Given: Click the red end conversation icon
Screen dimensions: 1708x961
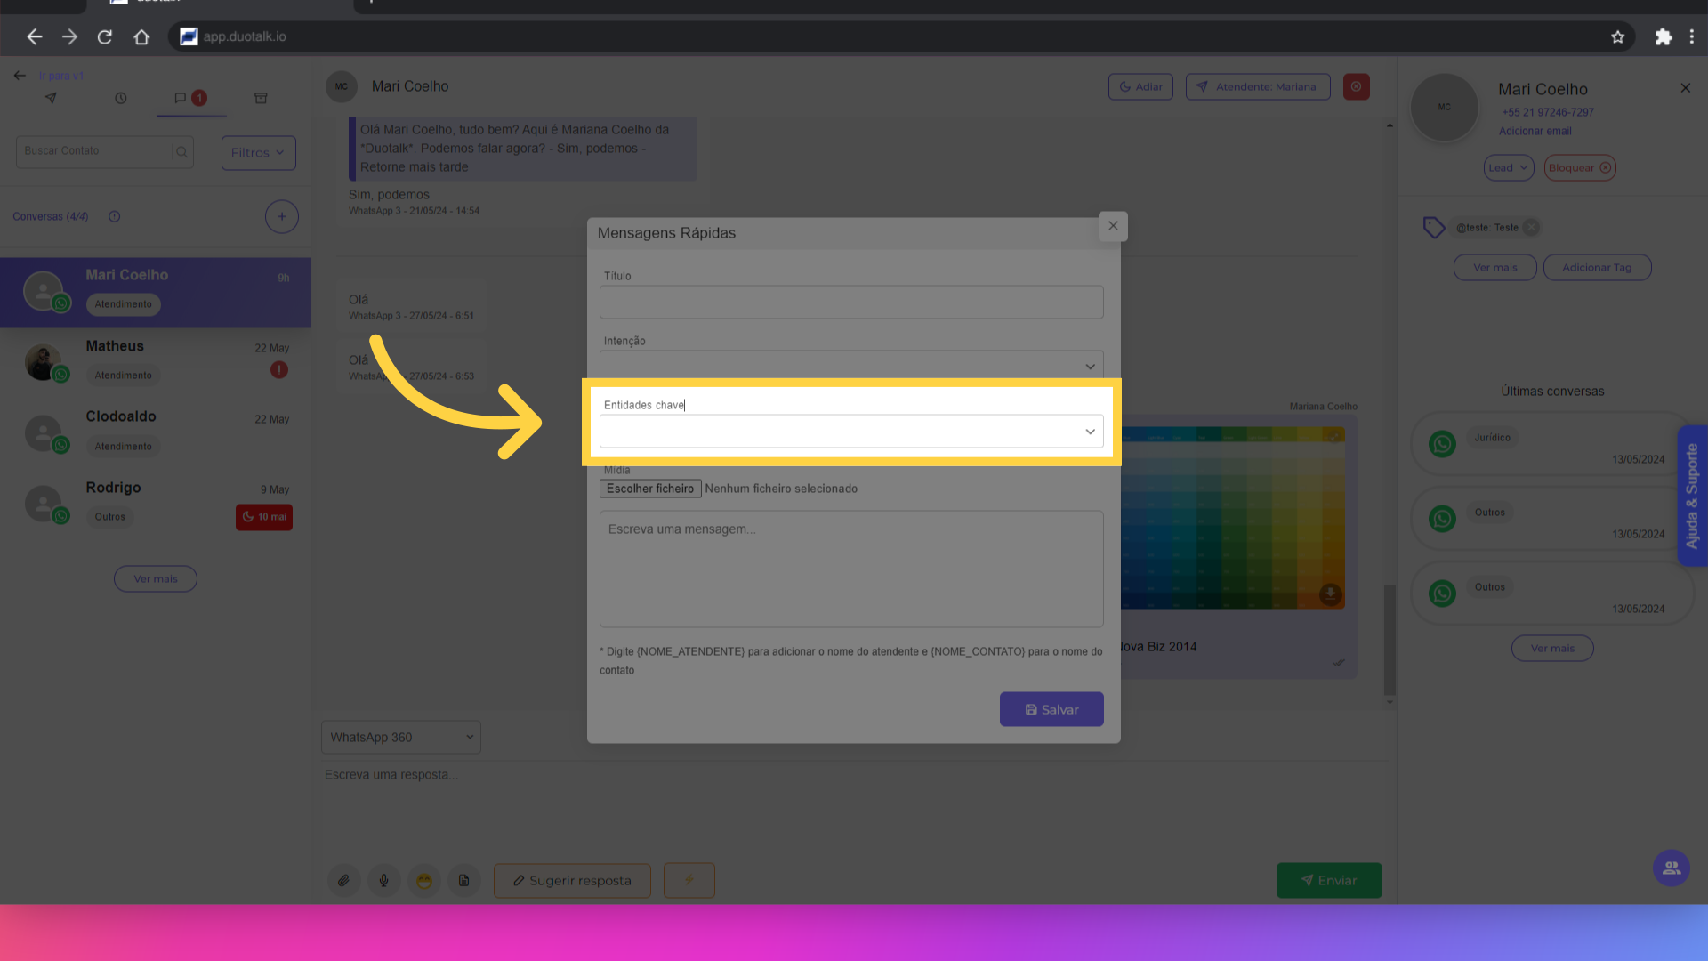Looking at the screenshot, I should tap(1356, 87).
